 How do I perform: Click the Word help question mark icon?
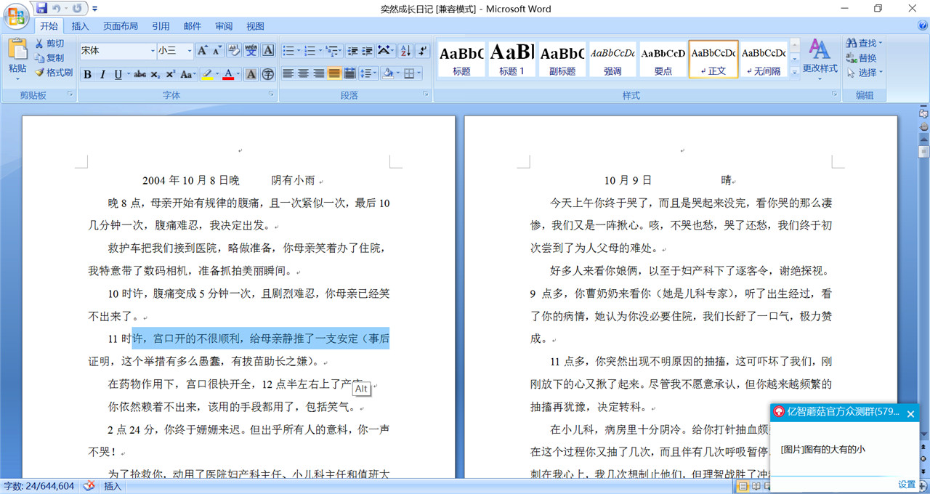pos(922,26)
